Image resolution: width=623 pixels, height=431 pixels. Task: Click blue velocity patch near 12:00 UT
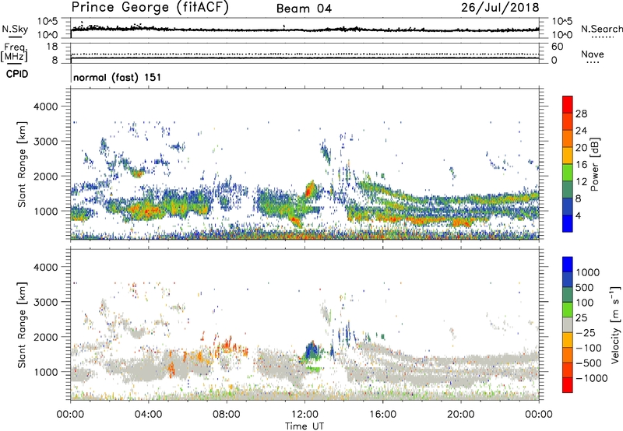coord(311,351)
